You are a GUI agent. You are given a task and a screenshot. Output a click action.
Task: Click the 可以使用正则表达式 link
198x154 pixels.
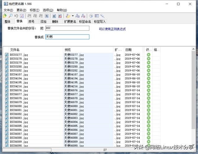pyautogui.click(x=112, y=29)
